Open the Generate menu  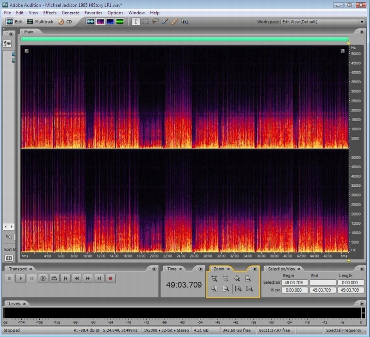coord(71,13)
